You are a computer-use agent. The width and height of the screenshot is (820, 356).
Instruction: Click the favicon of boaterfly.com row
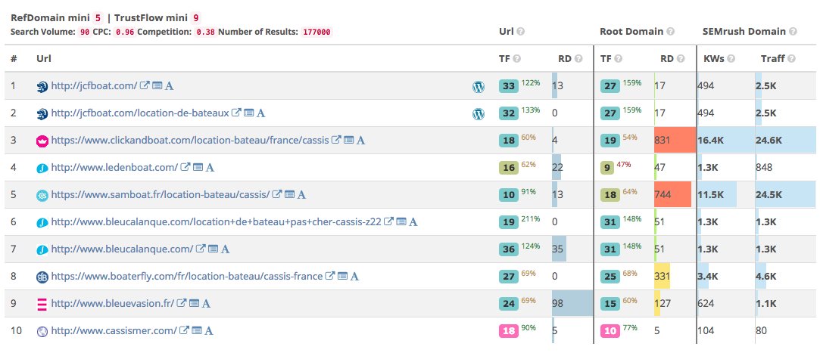click(42, 276)
